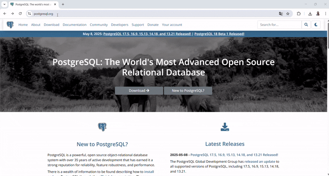
Task: Open the Home nav link
Action: pos(23,25)
